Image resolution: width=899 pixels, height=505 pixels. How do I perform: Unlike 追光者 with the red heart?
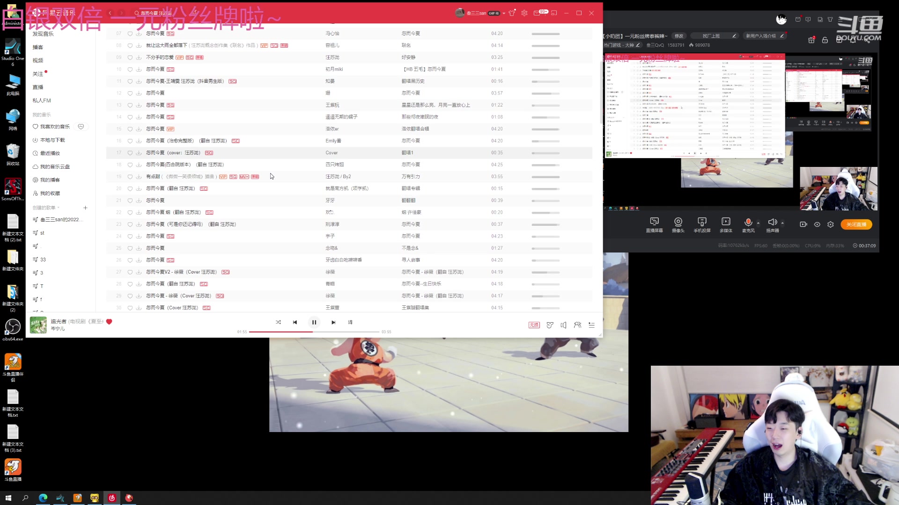point(109,322)
